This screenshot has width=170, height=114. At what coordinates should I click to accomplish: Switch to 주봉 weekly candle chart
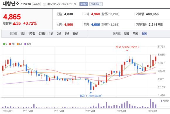(135, 34)
